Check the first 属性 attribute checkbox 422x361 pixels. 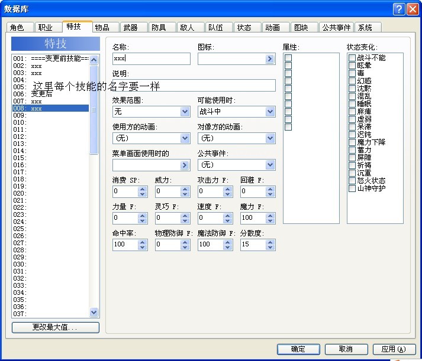[x=288, y=58]
